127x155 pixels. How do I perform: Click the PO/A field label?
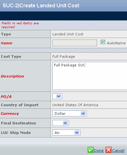6,97
